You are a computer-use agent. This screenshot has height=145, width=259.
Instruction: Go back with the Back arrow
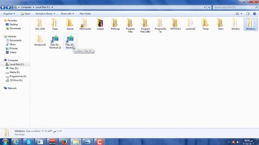point(3,7)
